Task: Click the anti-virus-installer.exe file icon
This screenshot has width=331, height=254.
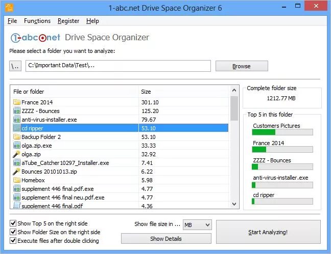Action: pos(17,120)
